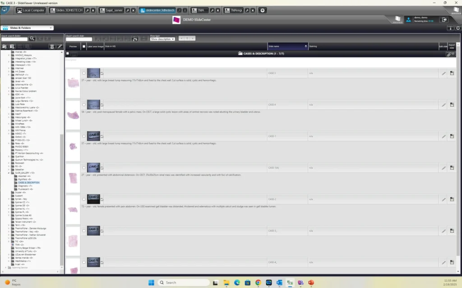Collapse the SLIDE_GALLERY folder
Viewport: 462px width, 288px height.
coord(9,173)
